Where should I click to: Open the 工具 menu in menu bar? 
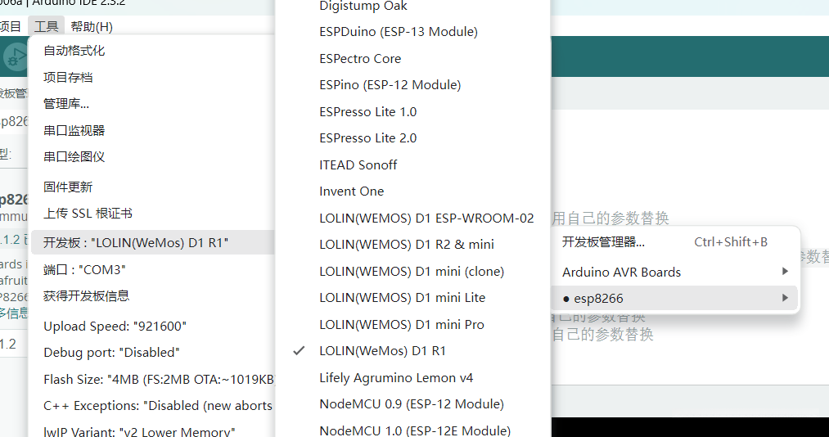[x=46, y=26]
